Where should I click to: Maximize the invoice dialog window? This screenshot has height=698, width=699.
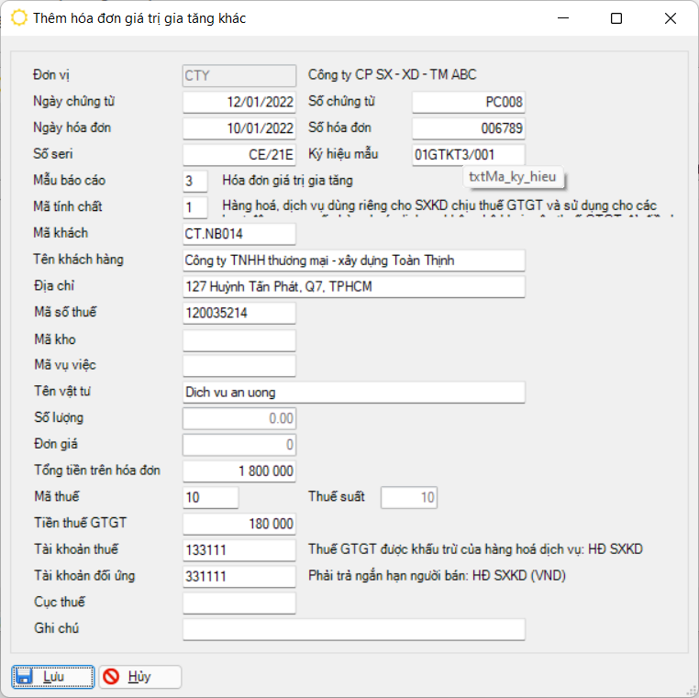616,18
